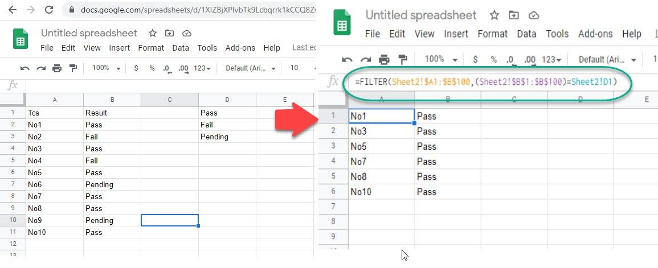This screenshot has height=268, width=658.
Task: Select the cell containing 'Fail' in column D
Action: pos(227,125)
